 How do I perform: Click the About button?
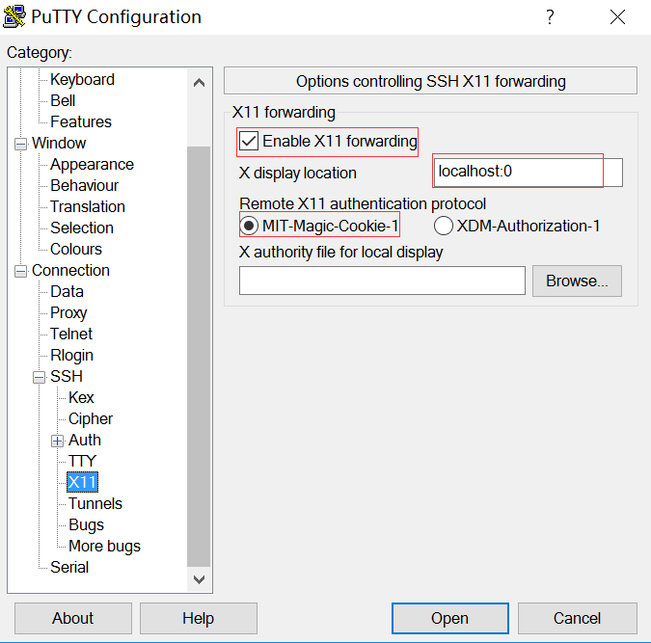(x=73, y=618)
